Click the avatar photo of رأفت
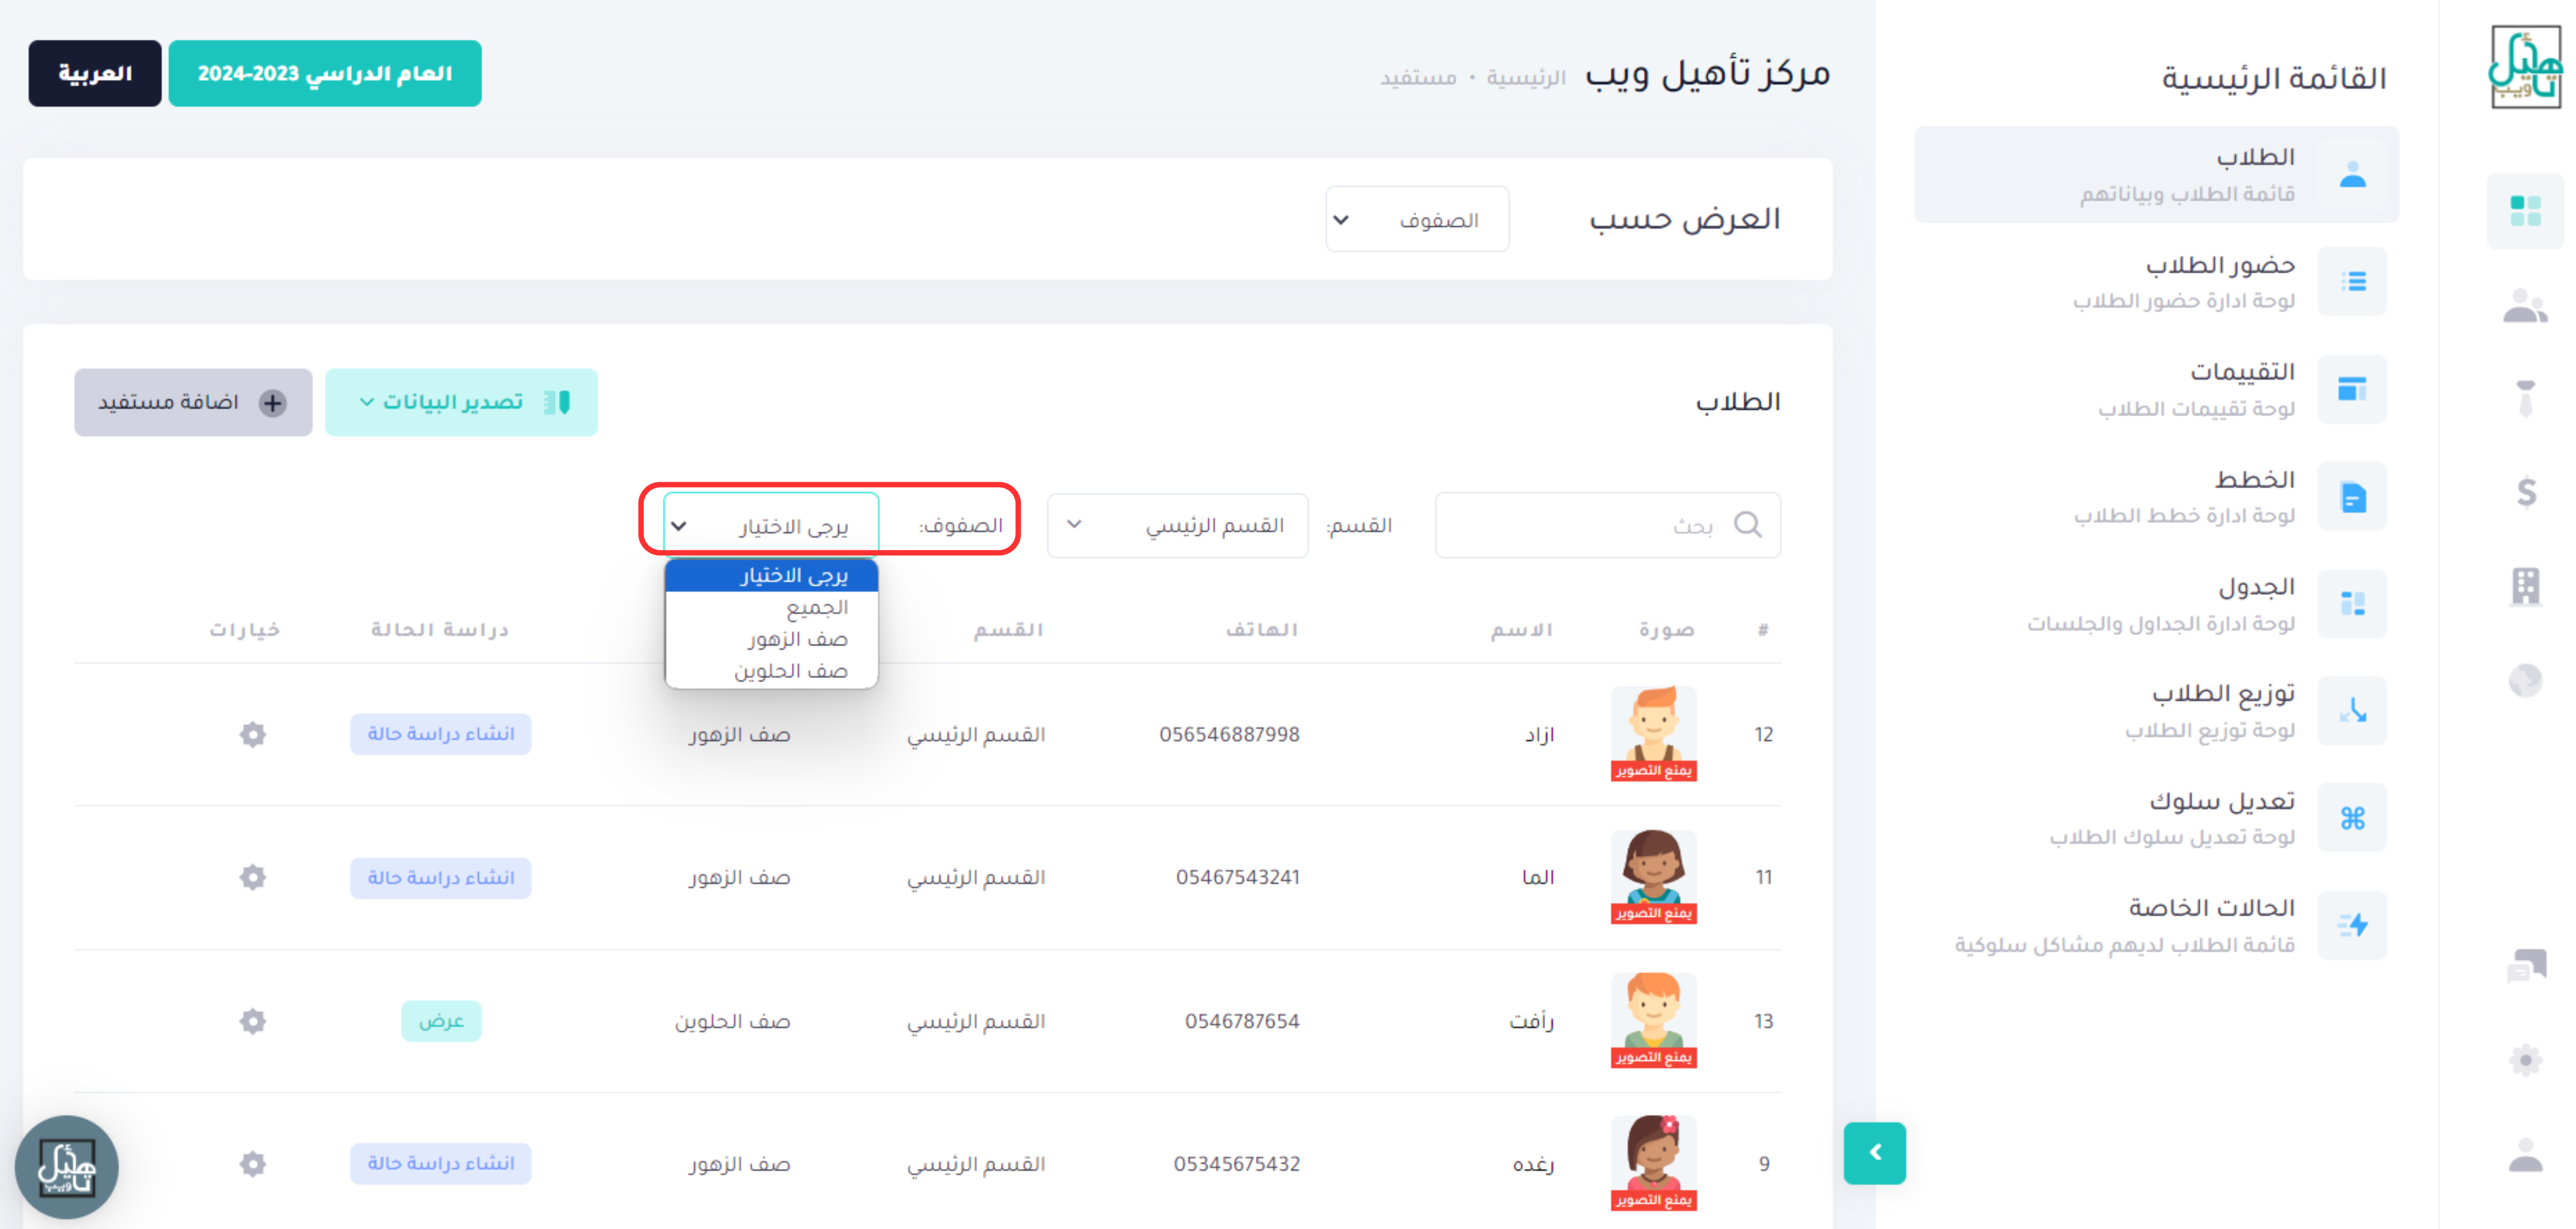Viewport: 2576px width, 1229px height. (x=1653, y=1020)
